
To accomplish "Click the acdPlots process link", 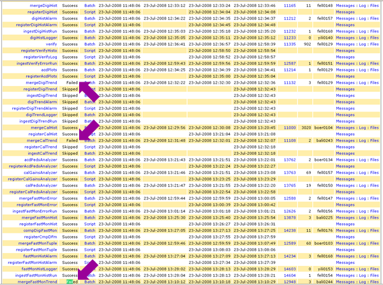I will tap(49, 69).
